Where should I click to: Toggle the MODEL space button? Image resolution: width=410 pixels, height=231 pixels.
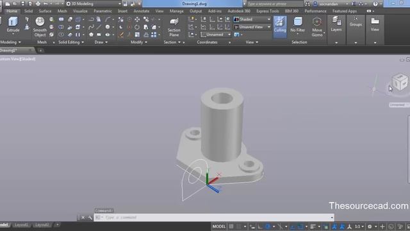pyautogui.click(x=219, y=227)
